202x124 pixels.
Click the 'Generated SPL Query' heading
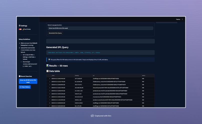pyautogui.click(x=57, y=47)
